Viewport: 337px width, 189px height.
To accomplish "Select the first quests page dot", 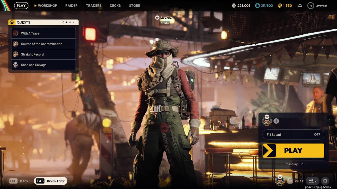I will click(66, 22).
